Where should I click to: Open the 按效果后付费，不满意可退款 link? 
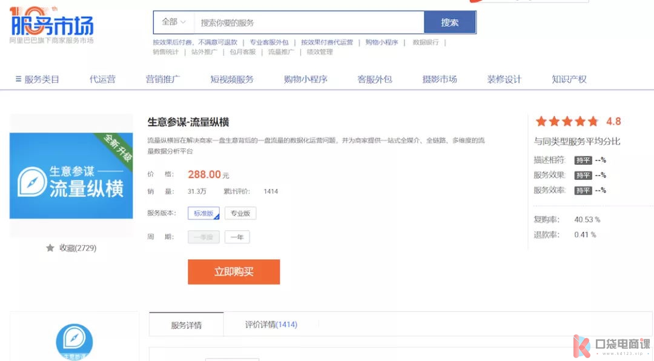195,42
